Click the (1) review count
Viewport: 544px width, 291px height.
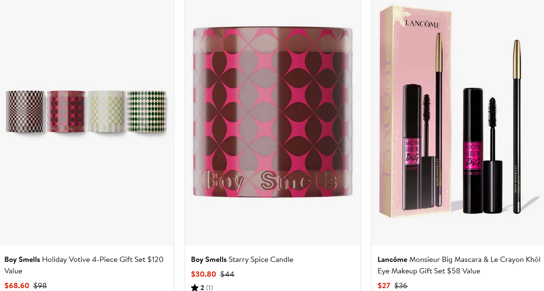point(210,288)
